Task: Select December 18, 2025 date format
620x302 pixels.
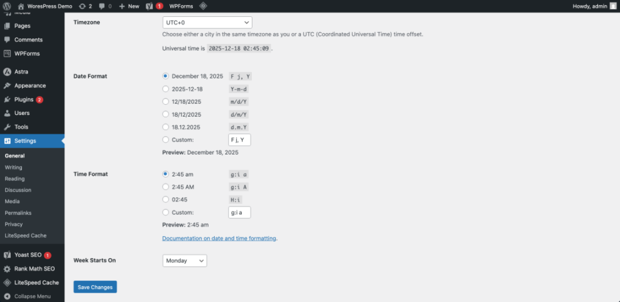Action: [166, 76]
